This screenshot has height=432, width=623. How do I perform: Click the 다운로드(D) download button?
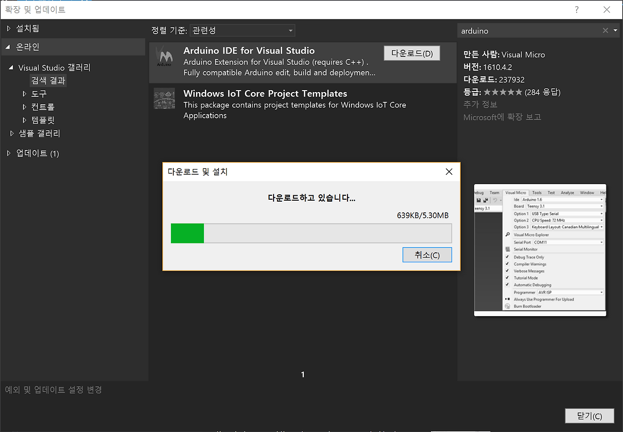(x=412, y=53)
